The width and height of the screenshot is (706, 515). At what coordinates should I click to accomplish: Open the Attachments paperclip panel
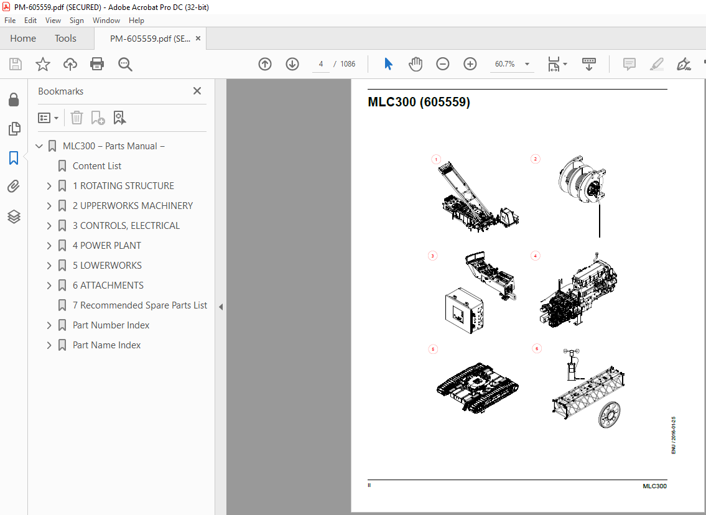pyautogui.click(x=14, y=186)
